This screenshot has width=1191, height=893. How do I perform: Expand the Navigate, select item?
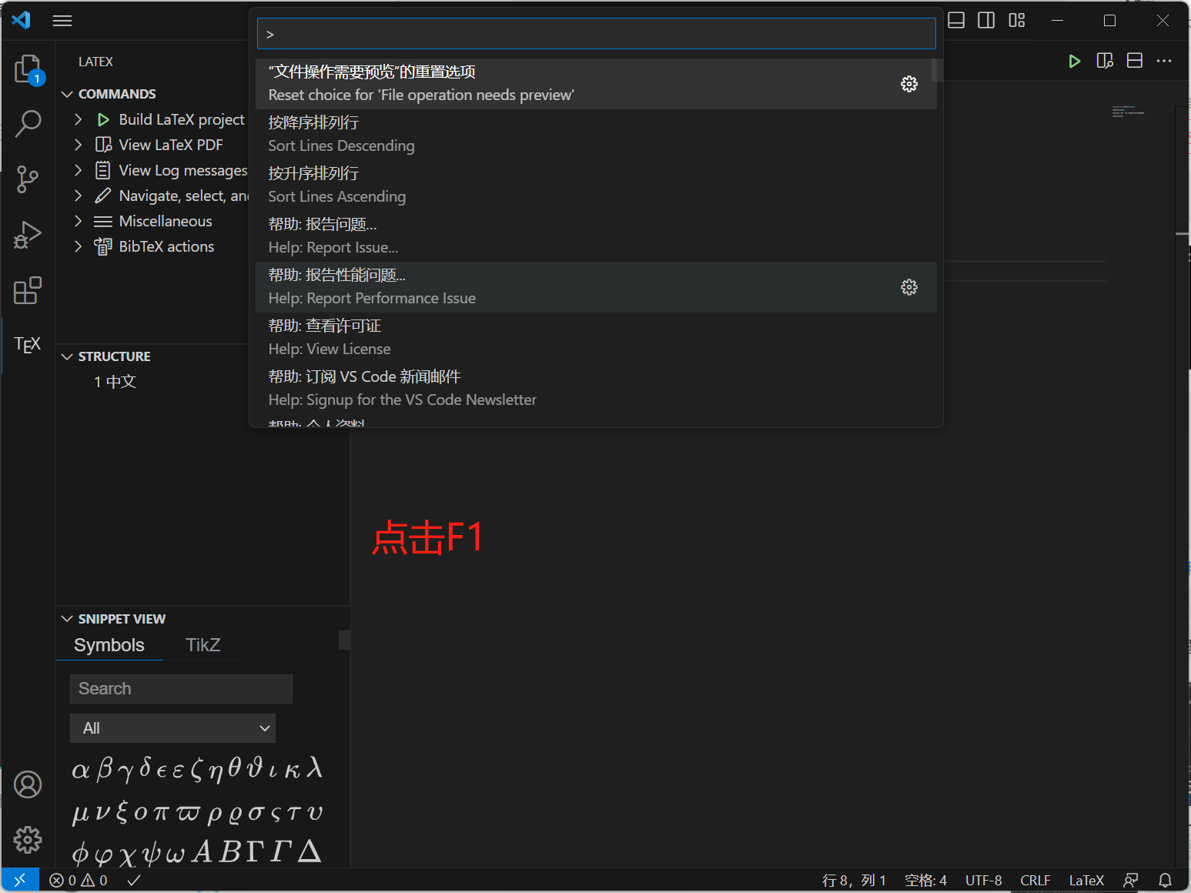[78, 196]
